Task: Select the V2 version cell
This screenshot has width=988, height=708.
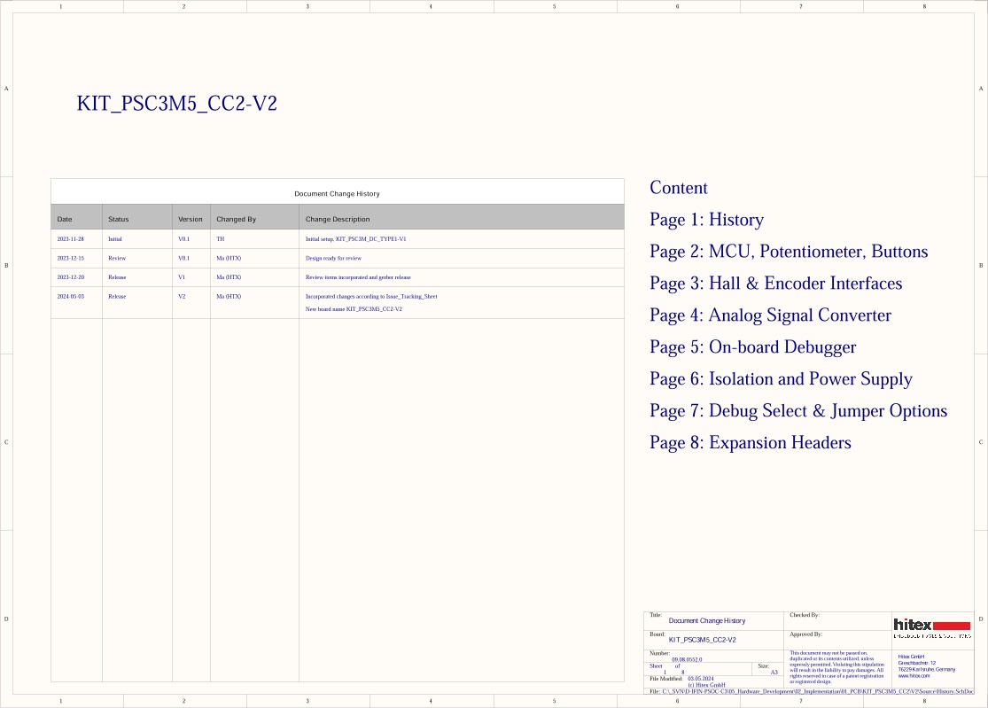Action: tap(182, 297)
